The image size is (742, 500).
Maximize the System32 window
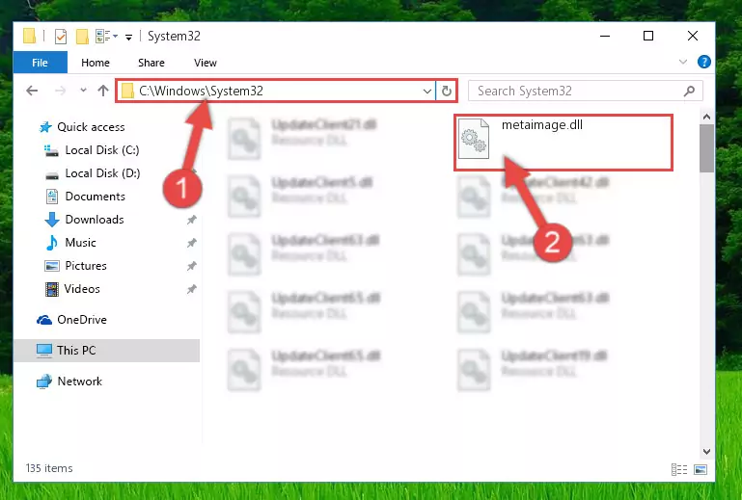click(648, 36)
